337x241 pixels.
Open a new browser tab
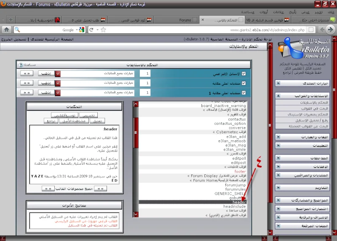click(11, 20)
